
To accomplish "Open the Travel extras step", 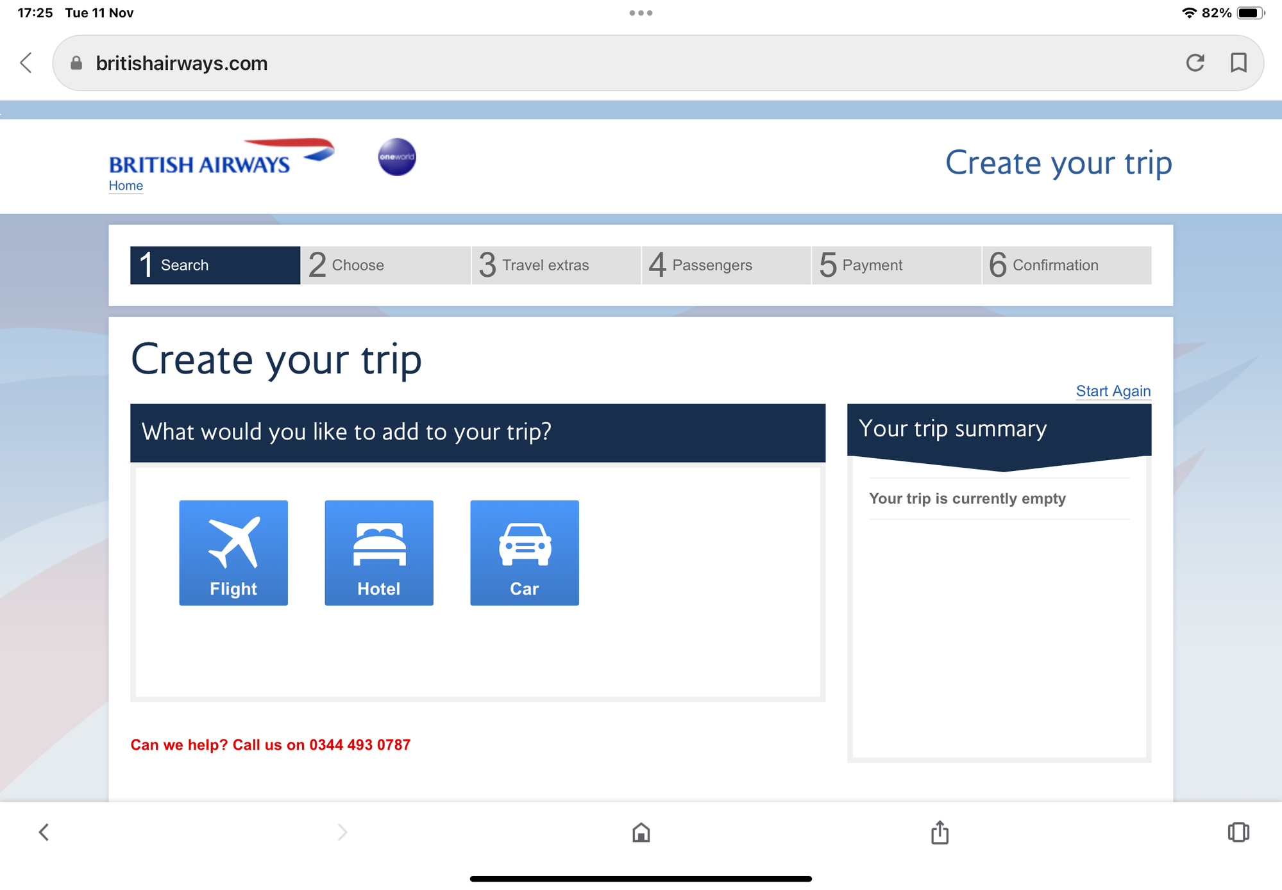I will [x=556, y=265].
